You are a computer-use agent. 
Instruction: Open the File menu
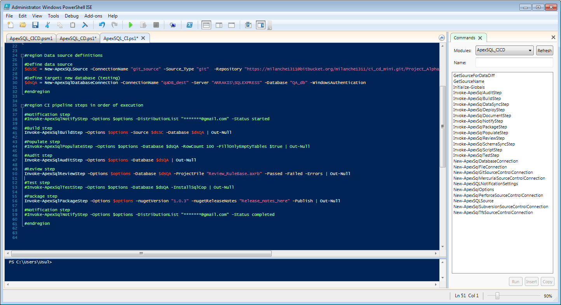click(x=9, y=16)
